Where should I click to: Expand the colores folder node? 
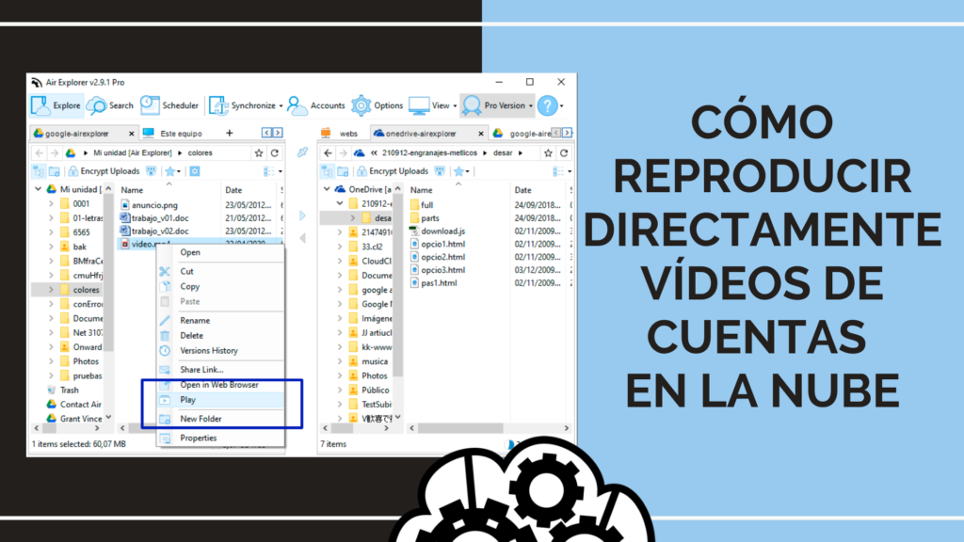(x=52, y=290)
